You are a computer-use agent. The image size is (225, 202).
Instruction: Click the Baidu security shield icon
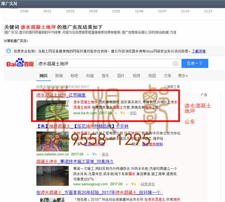(x=9, y=51)
